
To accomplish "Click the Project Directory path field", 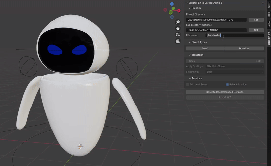I will click(216, 20).
